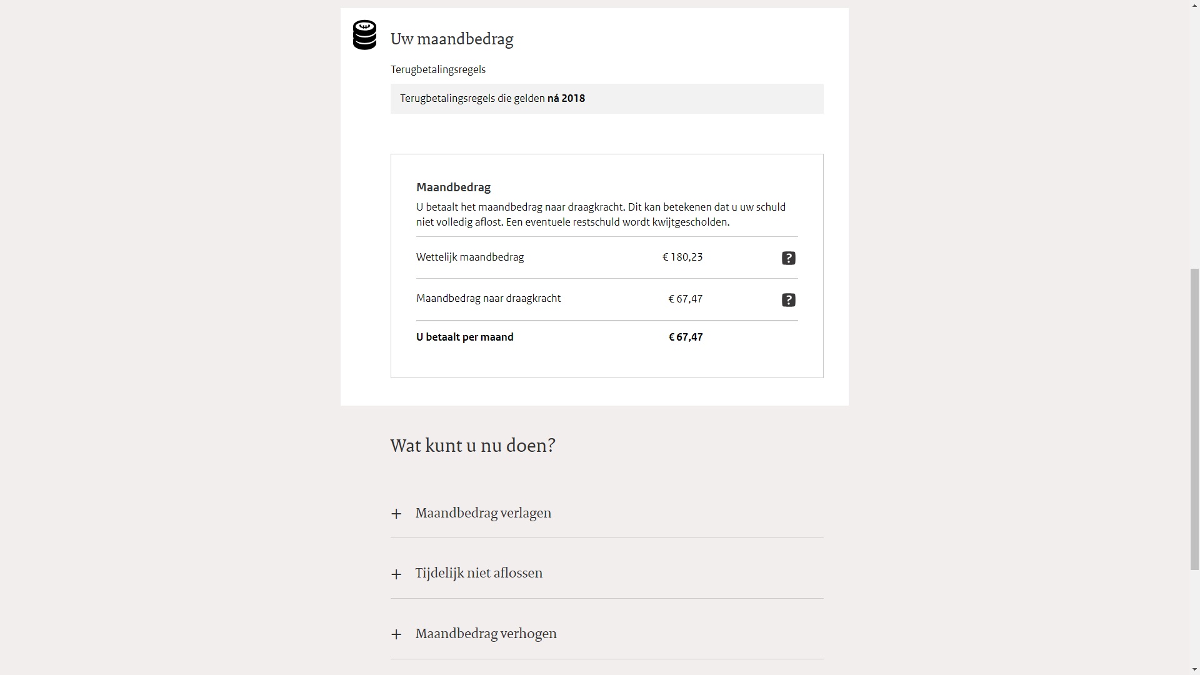
Task: Click the € 180,23 amount
Action: (682, 257)
